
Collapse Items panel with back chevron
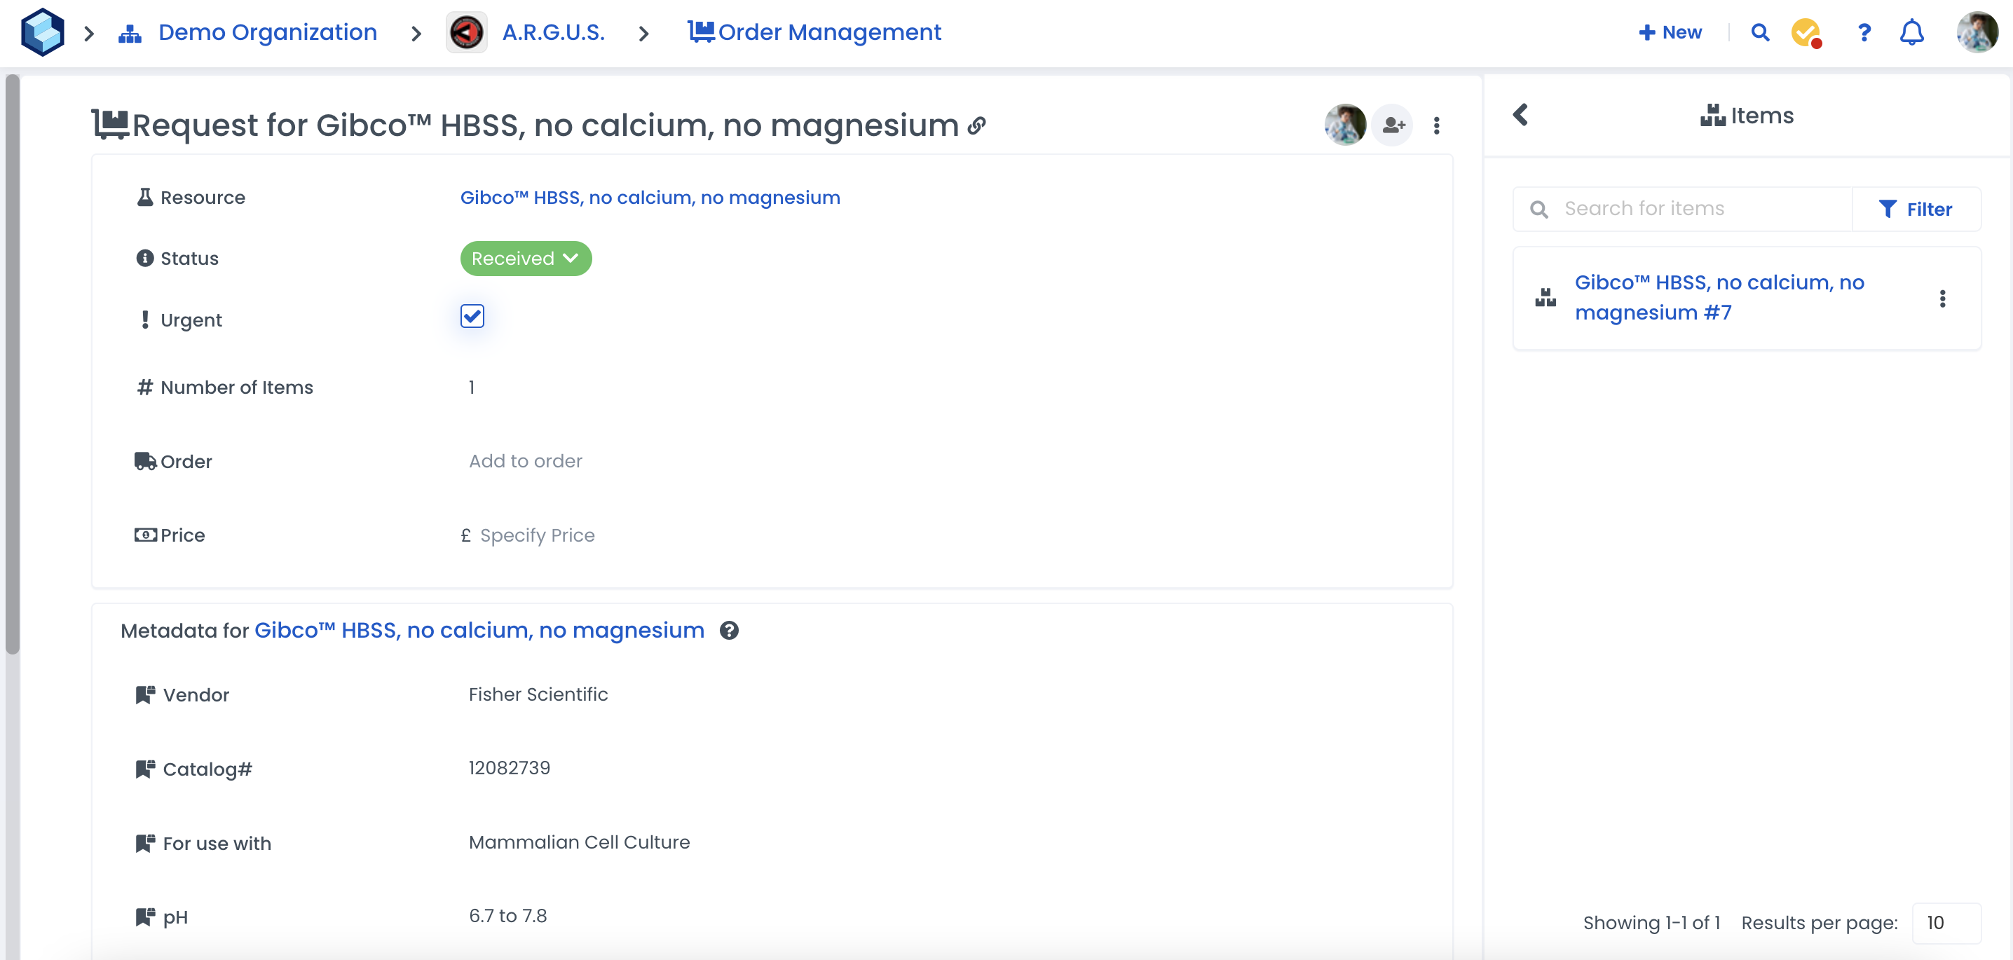point(1520,115)
